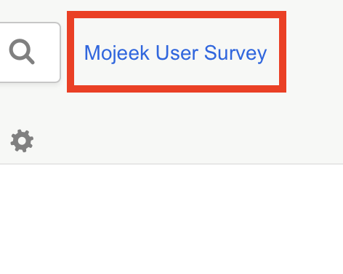Click the blue Mojeek User Survey text
The height and width of the screenshot is (274, 343).
click(175, 53)
